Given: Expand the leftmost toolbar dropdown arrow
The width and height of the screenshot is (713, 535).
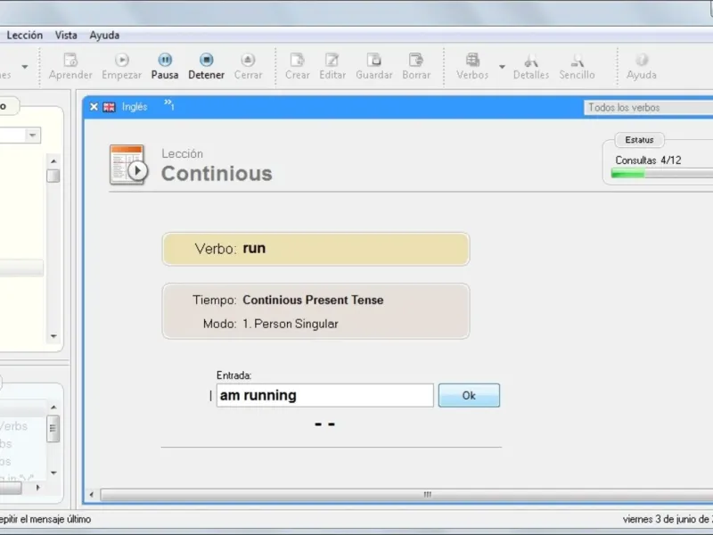Looking at the screenshot, I should [25, 67].
